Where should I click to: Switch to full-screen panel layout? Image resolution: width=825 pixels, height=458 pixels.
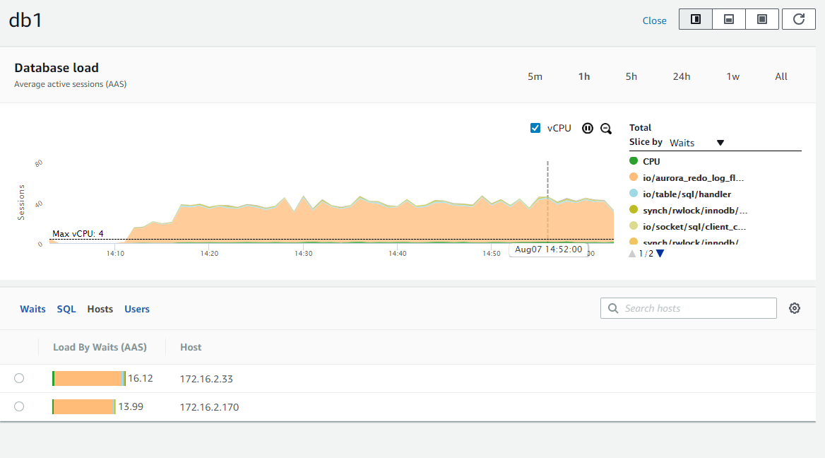pos(762,20)
